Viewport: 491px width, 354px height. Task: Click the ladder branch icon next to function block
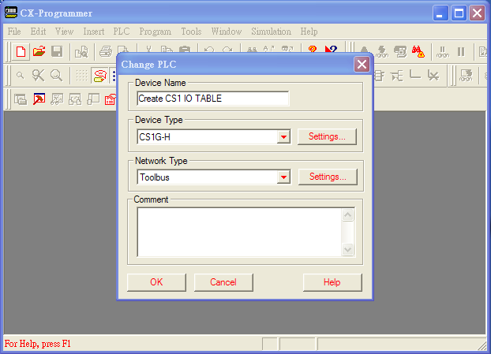tap(397, 76)
